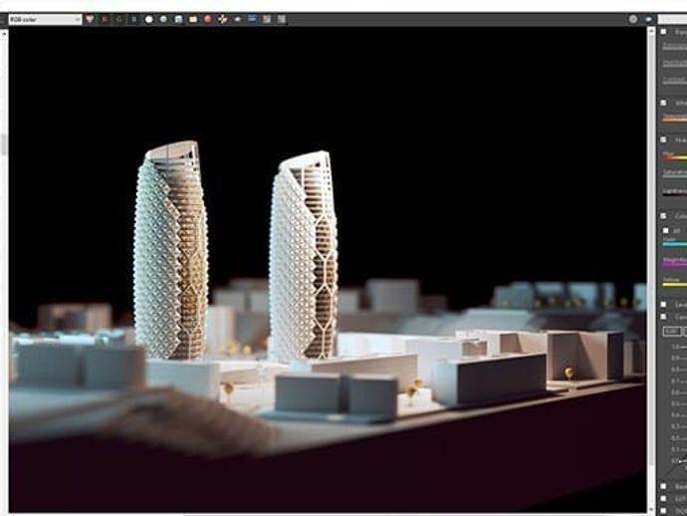Switch to alpha channel (white circle)

pyautogui.click(x=149, y=19)
